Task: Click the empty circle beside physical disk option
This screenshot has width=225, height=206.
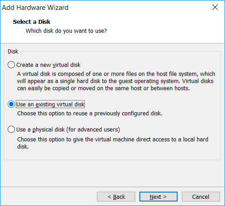Action: (11, 129)
